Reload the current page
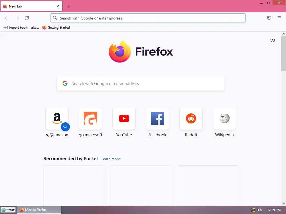 (x=27, y=18)
